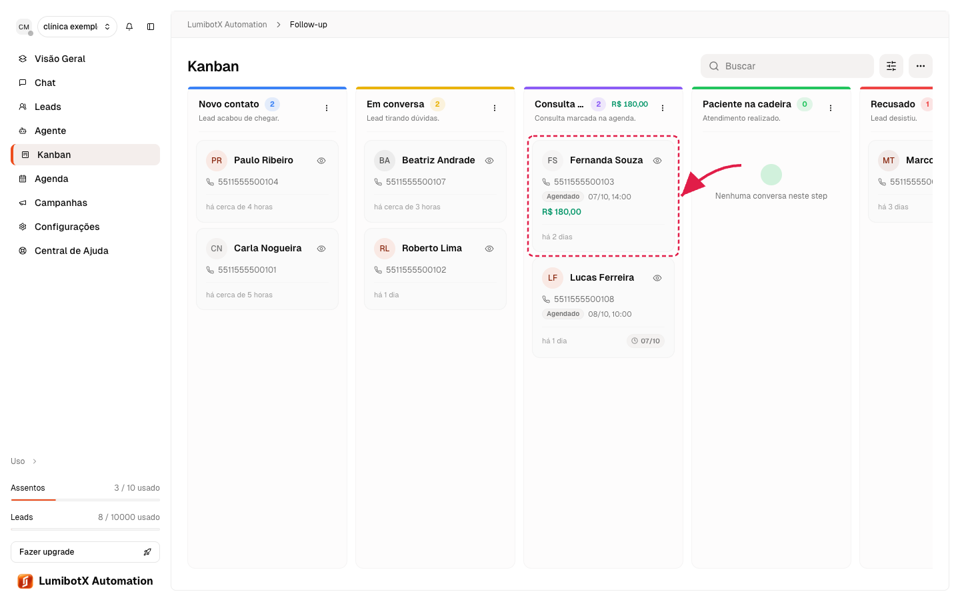Screen dimensions: 960x600
Task: Toggle eye icon on Beatriz Andrade card
Action: tap(489, 161)
